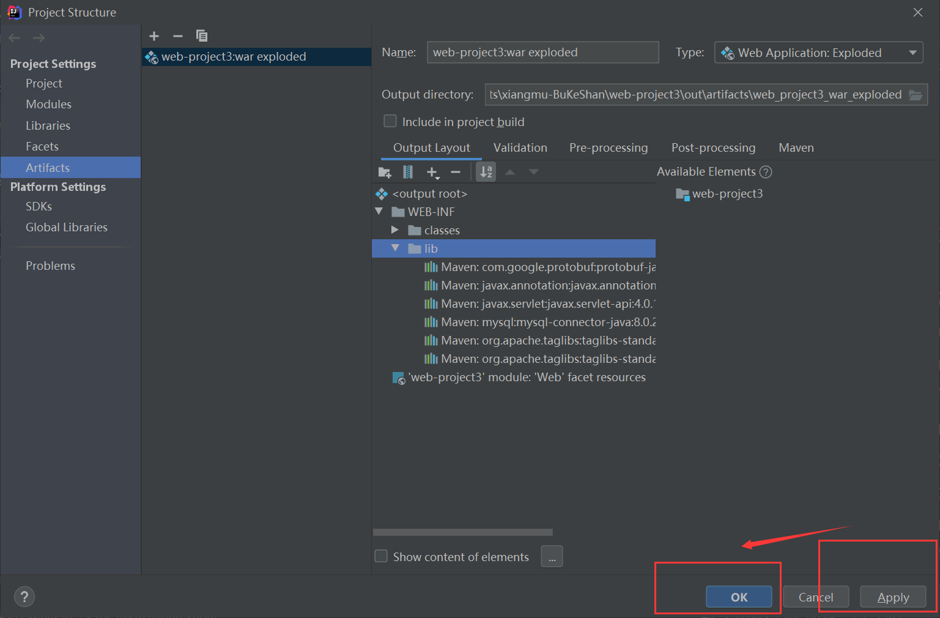The width and height of the screenshot is (940, 618).
Task: Remove the selected element from output layout
Action: tap(456, 172)
